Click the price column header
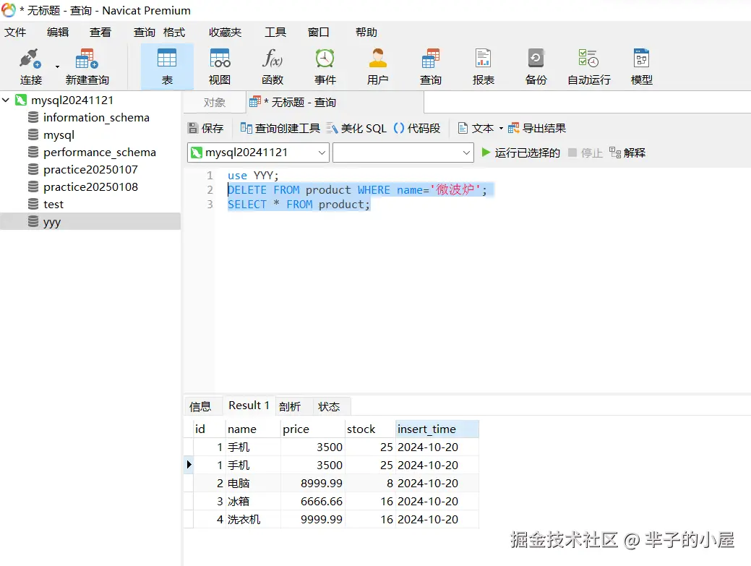The image size is (751, 566). [312, 429]
